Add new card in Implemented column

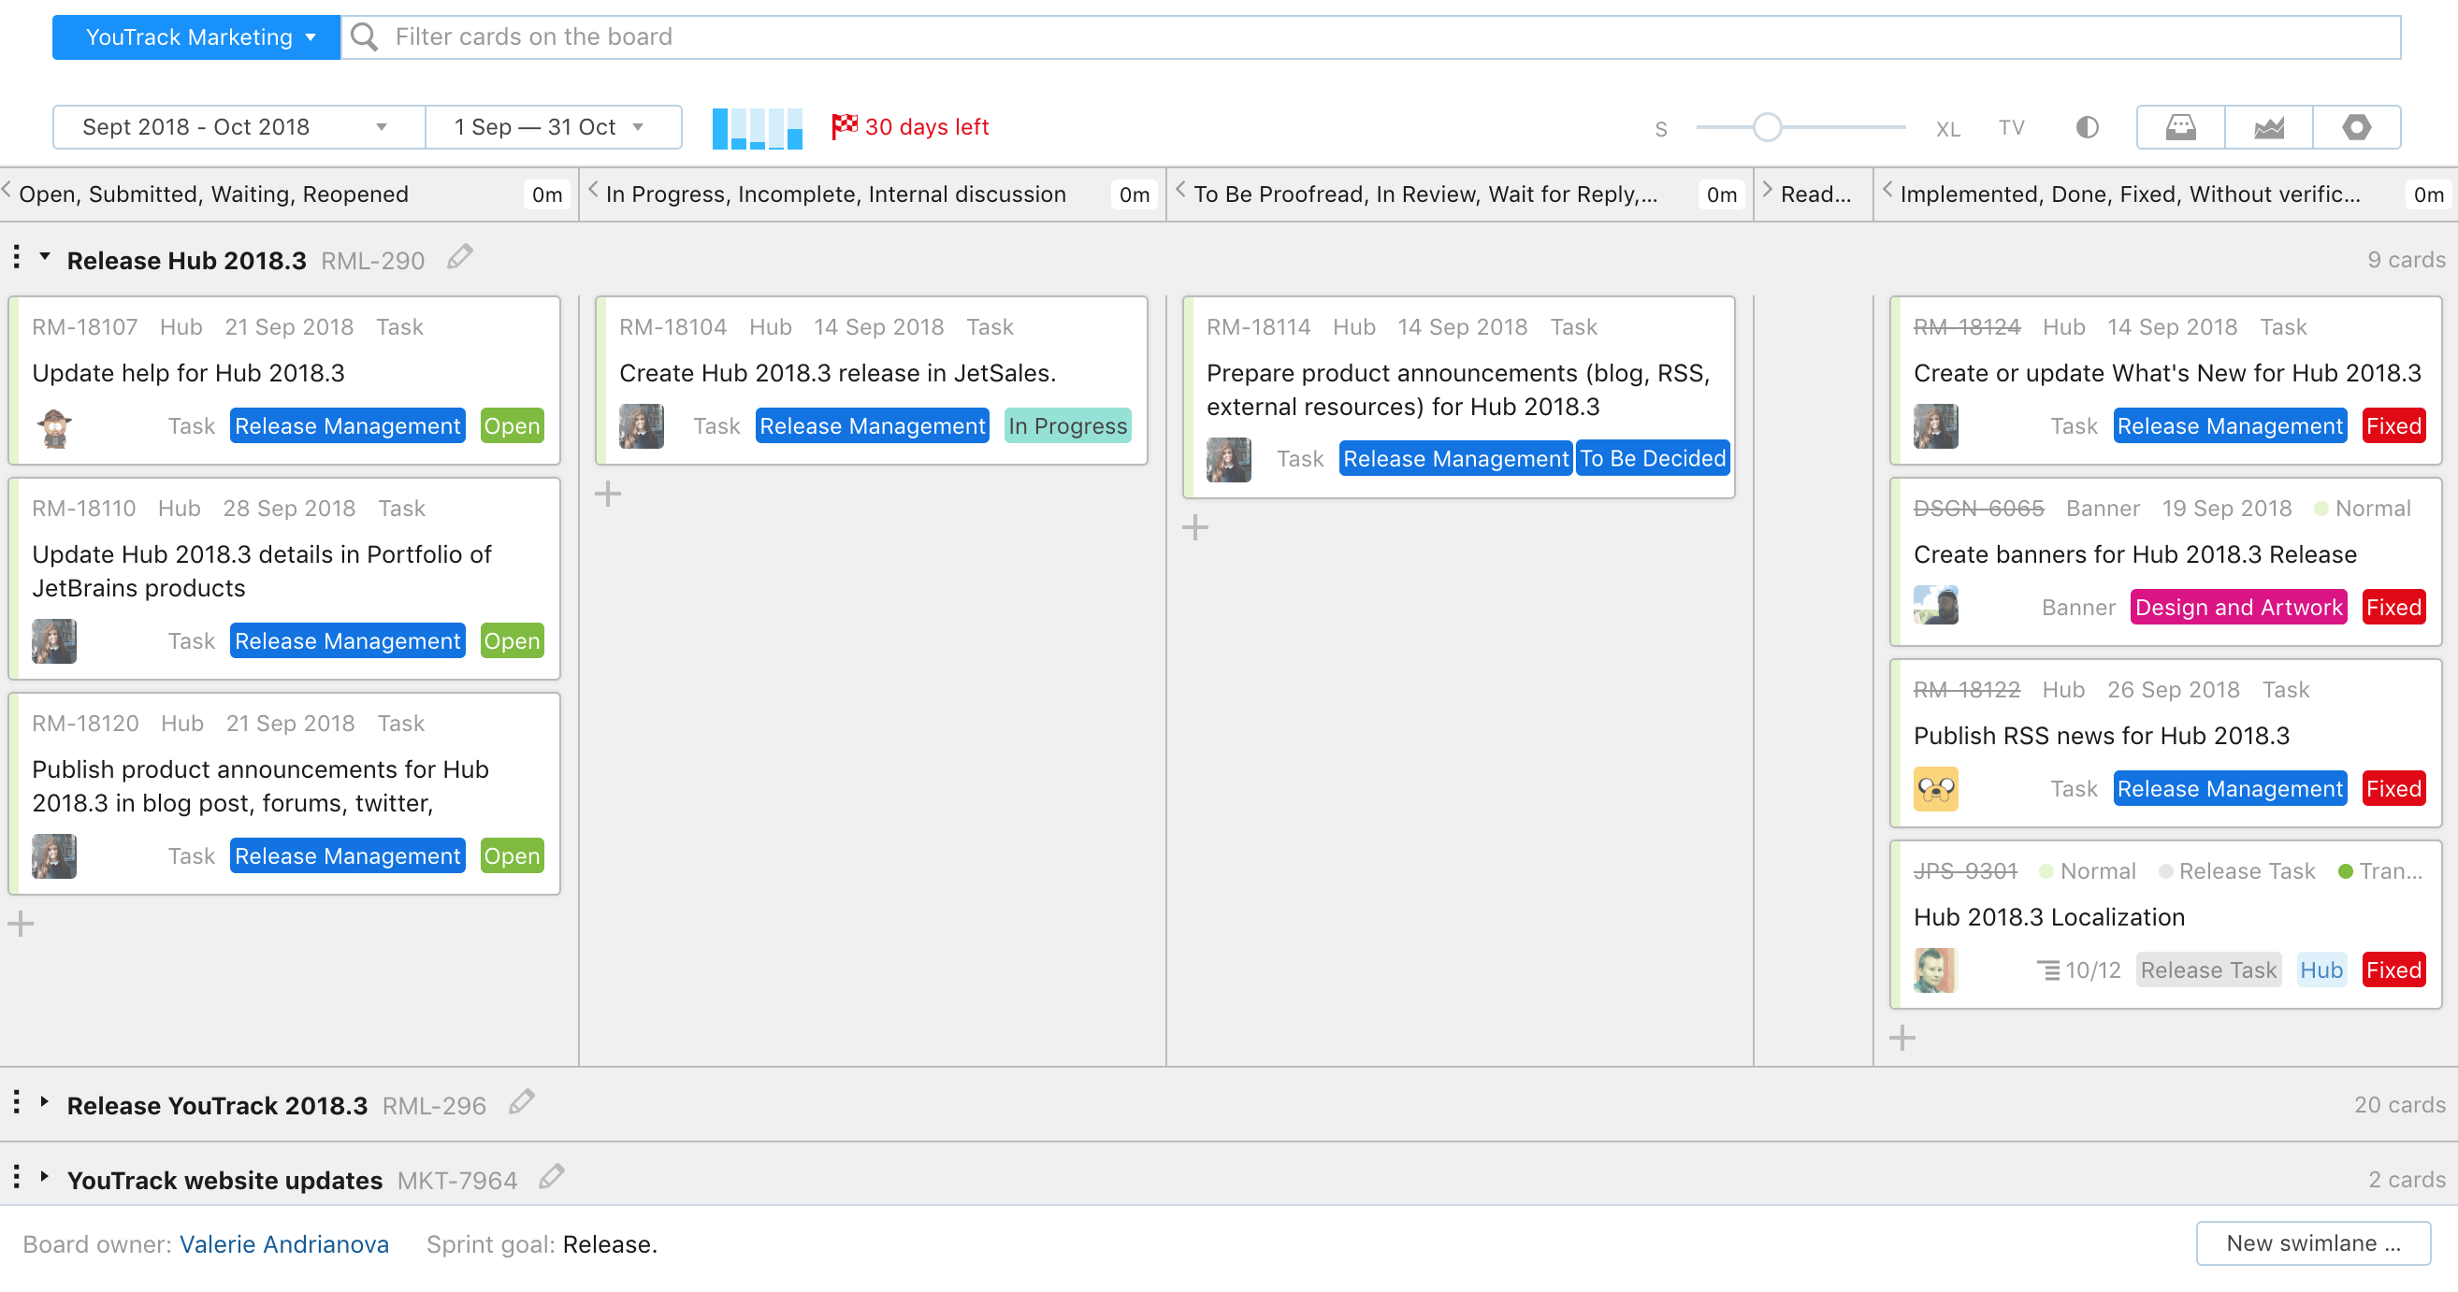point(1901,1039)
